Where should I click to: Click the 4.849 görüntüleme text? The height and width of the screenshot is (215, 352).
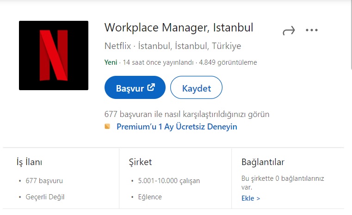click(228, 62)
